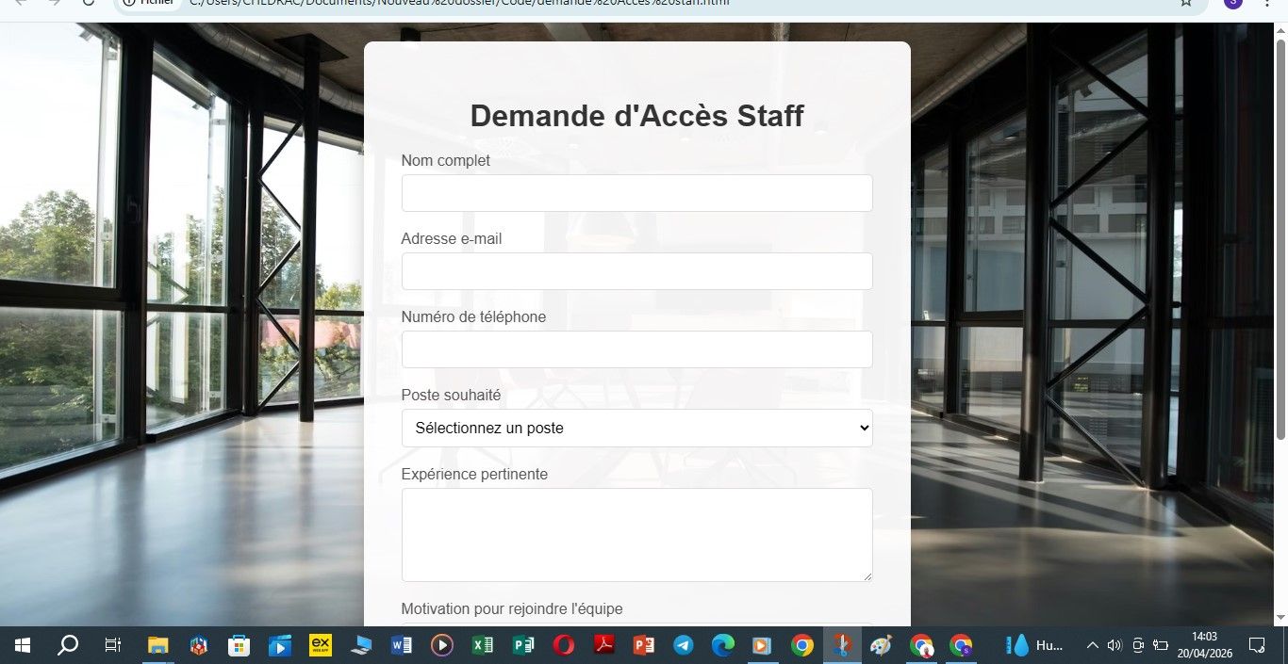Image resolution: width=1288 pixels, height=664 pixels.
Task: Click the battery icon in system tray
Action: tap(1161, 645)
